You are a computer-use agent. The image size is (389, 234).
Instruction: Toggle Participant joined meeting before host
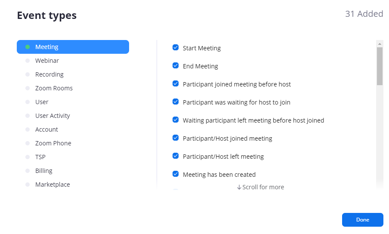(176, 84)
